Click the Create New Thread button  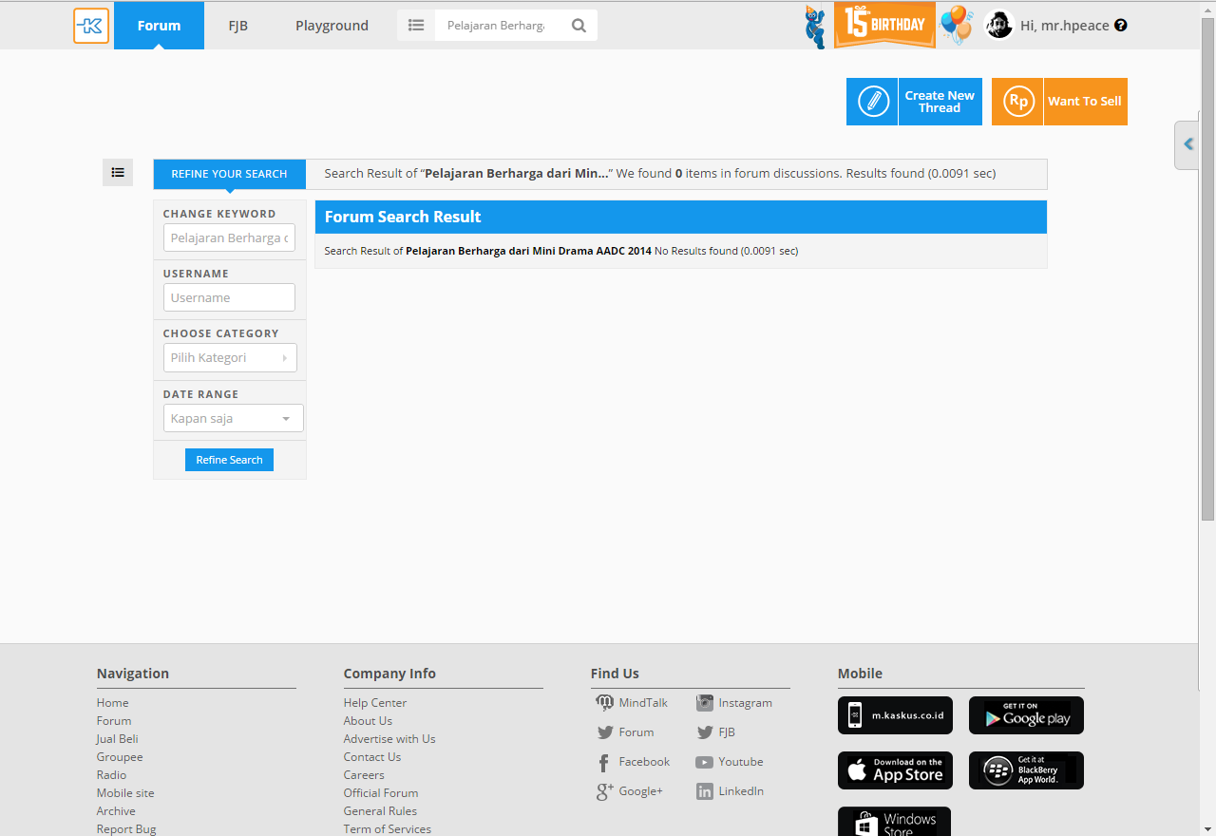pos(914,102)
